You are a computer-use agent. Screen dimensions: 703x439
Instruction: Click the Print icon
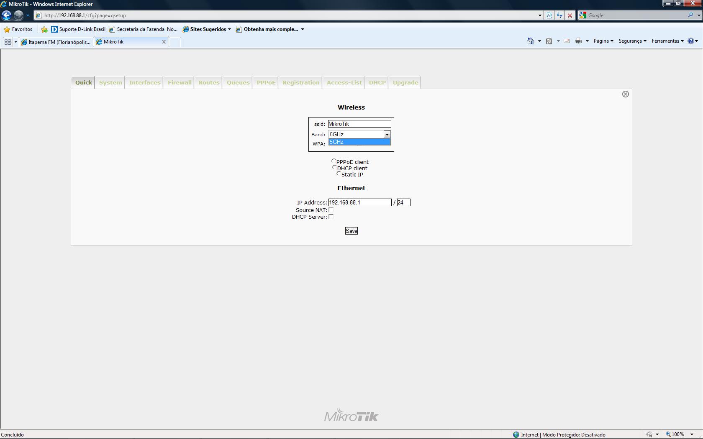(578, 41)
